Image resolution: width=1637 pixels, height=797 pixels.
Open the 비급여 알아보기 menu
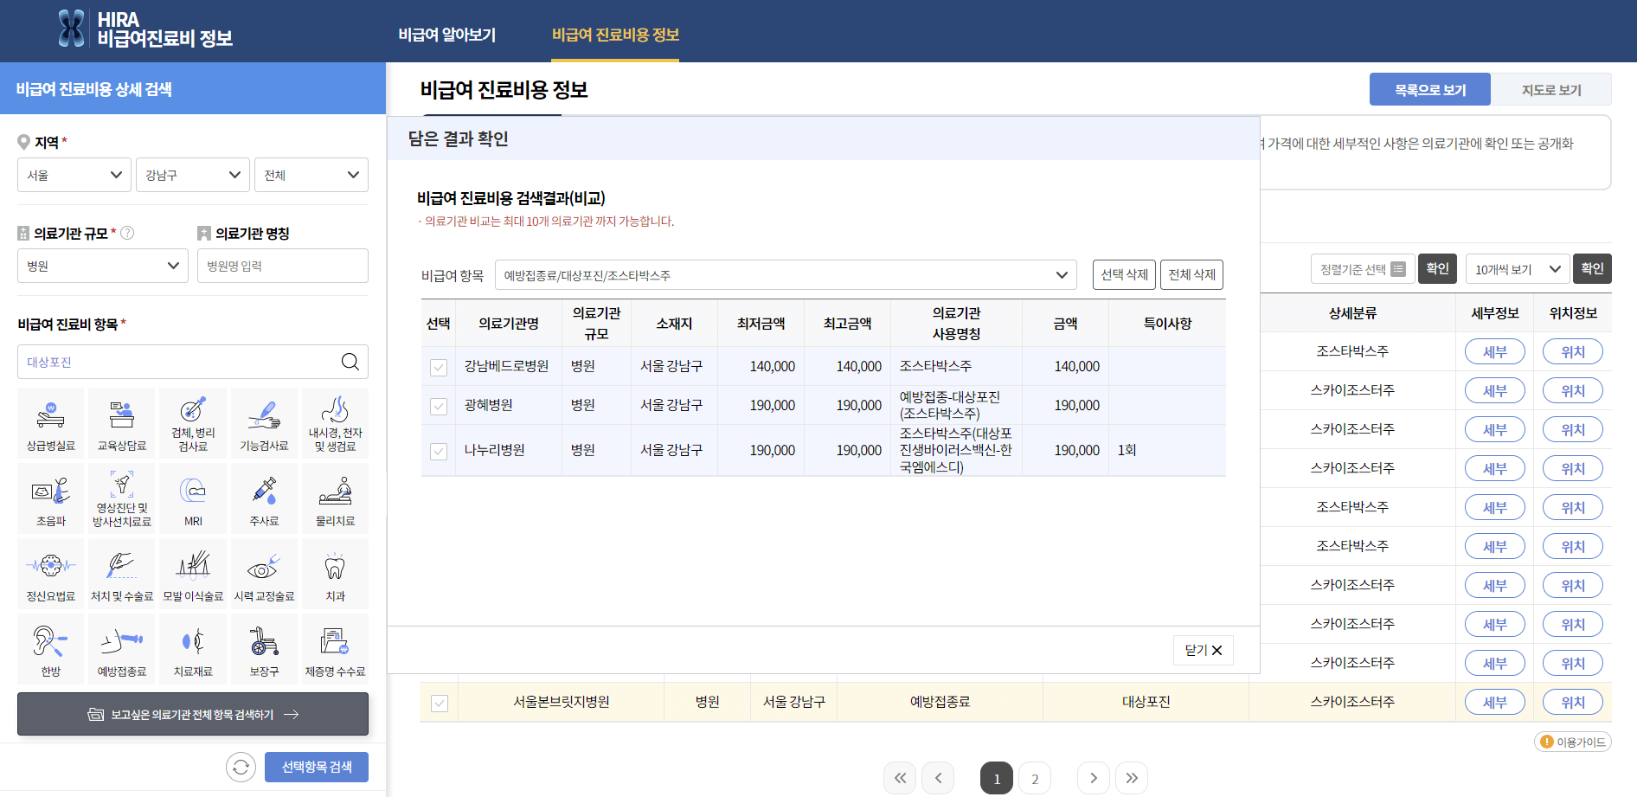point(447,35)
